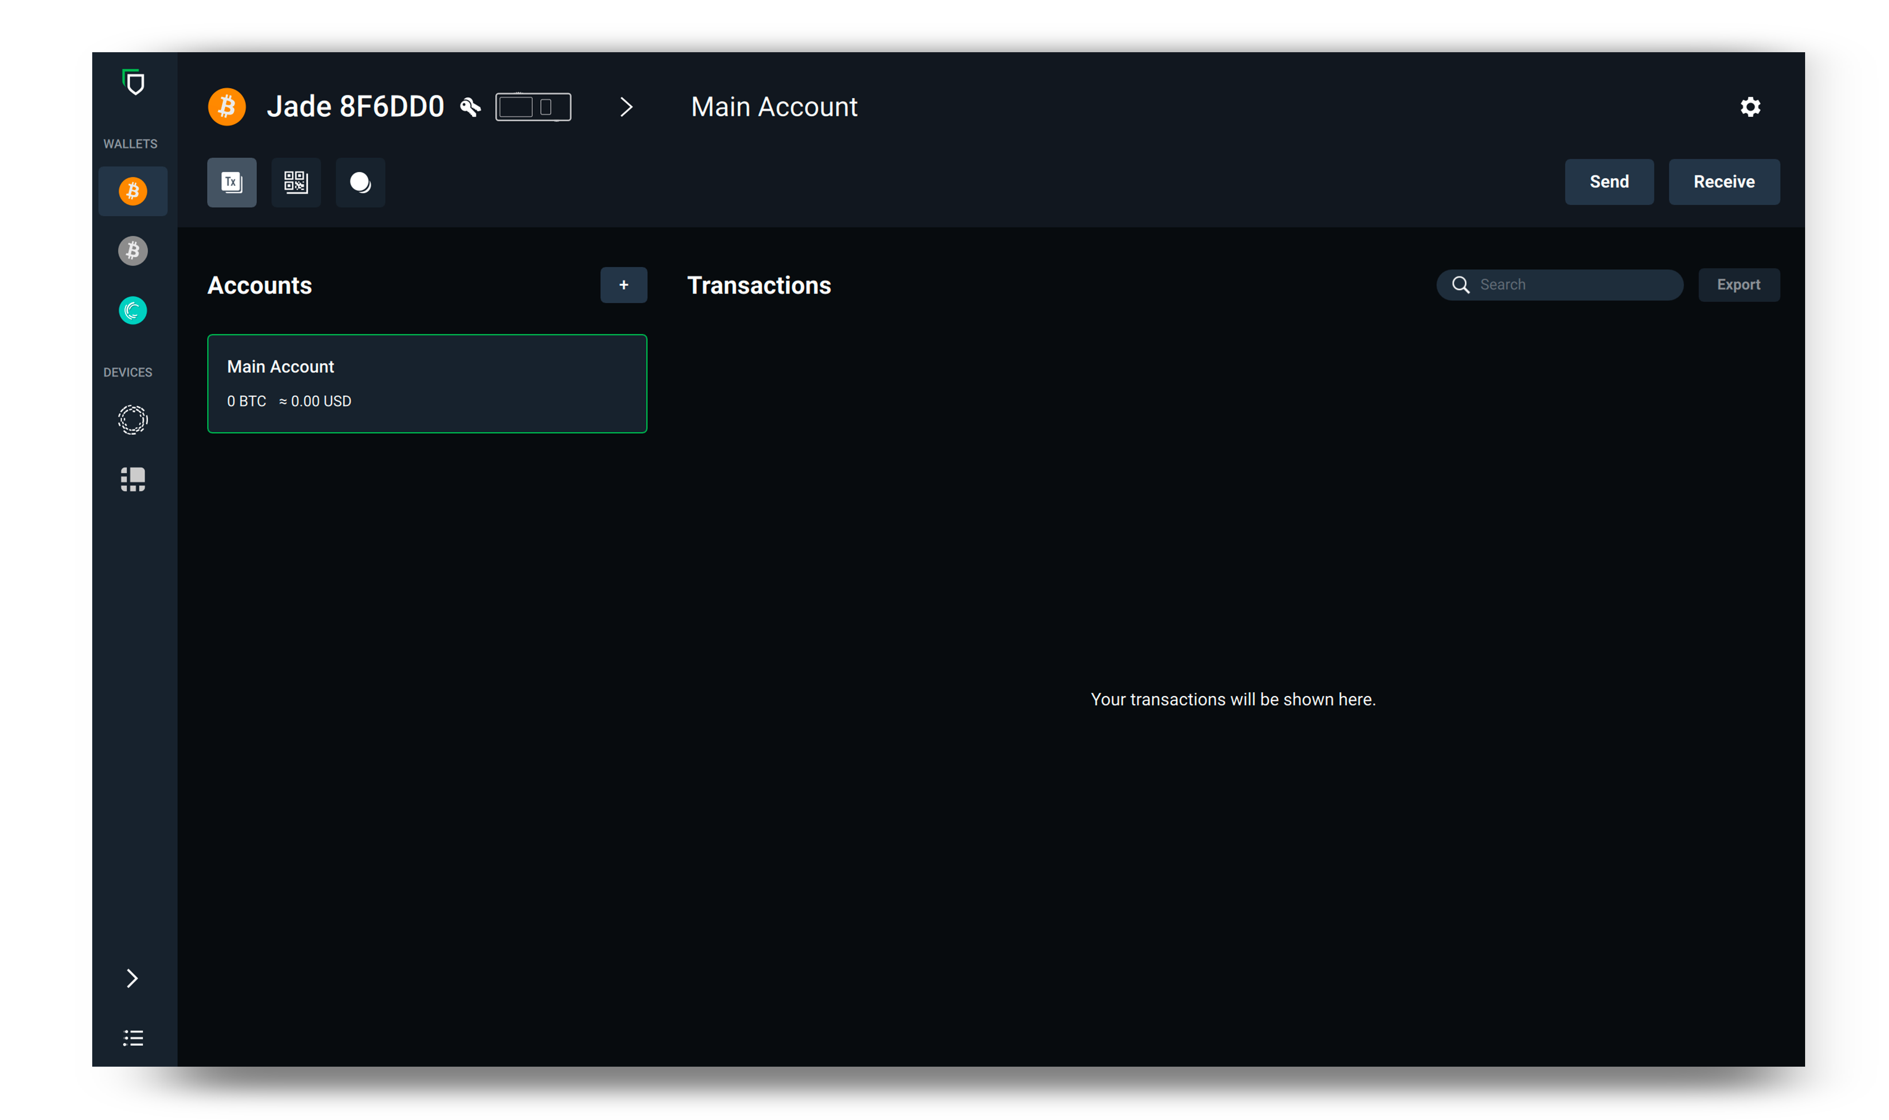Expand the sidebar with the chevron arrow
Viewport: 1889px width, 1120px height.
[133, 978]
